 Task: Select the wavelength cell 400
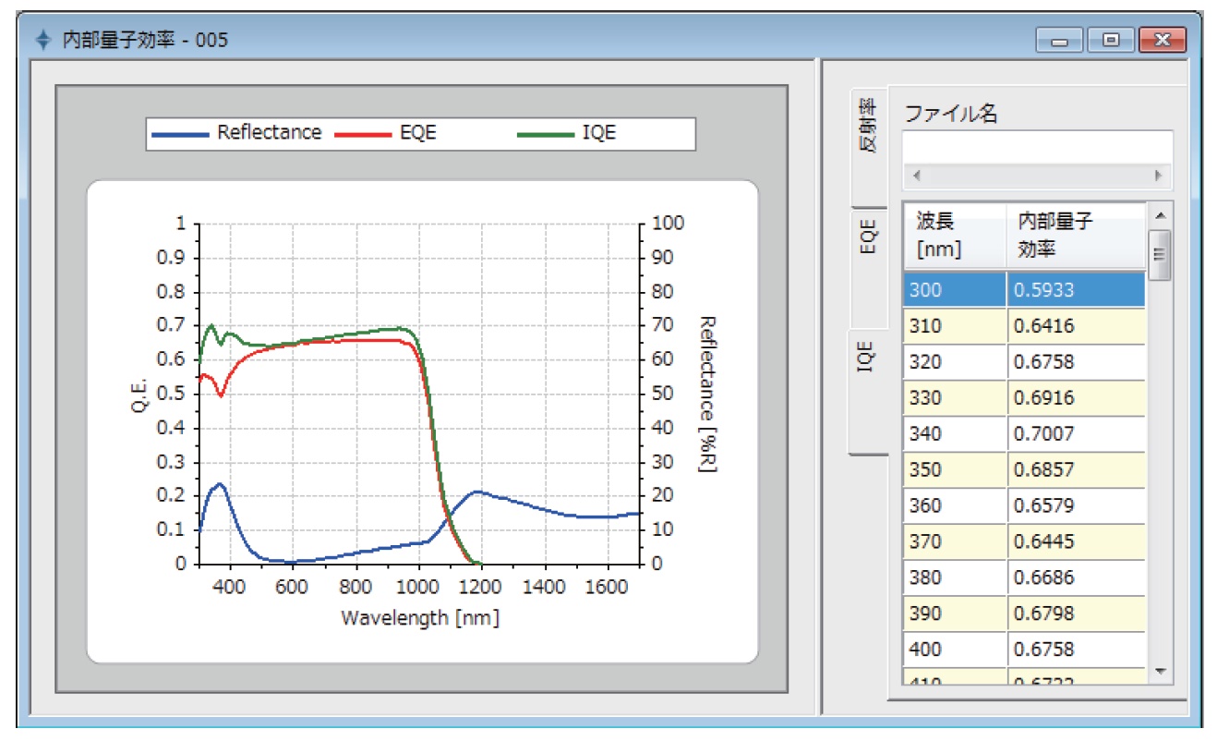(955, 650)
